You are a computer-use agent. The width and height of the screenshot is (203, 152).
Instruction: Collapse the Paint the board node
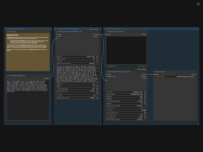pyautogui.click(x=107, y=72)
